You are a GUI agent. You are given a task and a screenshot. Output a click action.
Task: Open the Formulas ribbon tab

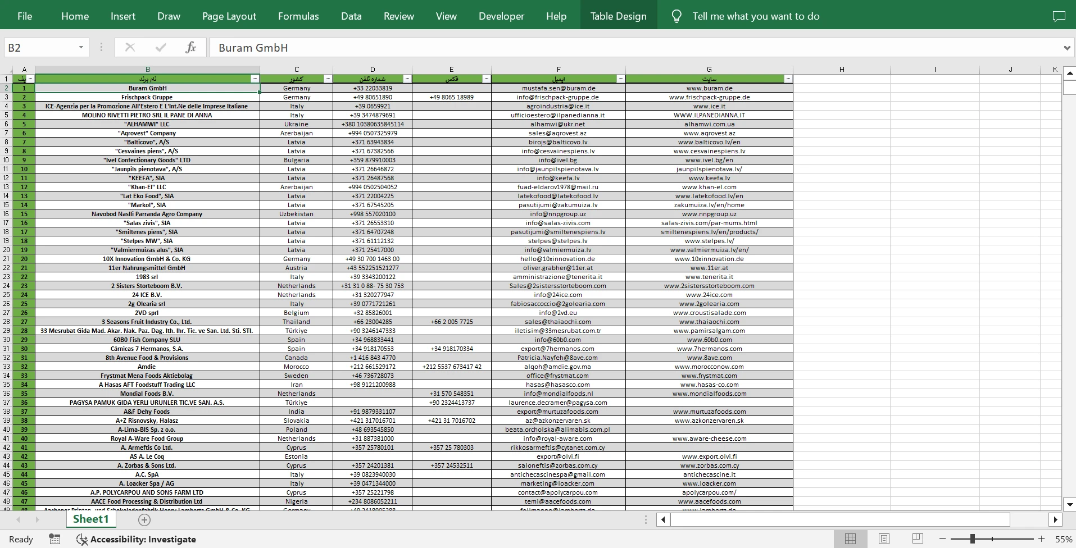[x=298, y=16]
